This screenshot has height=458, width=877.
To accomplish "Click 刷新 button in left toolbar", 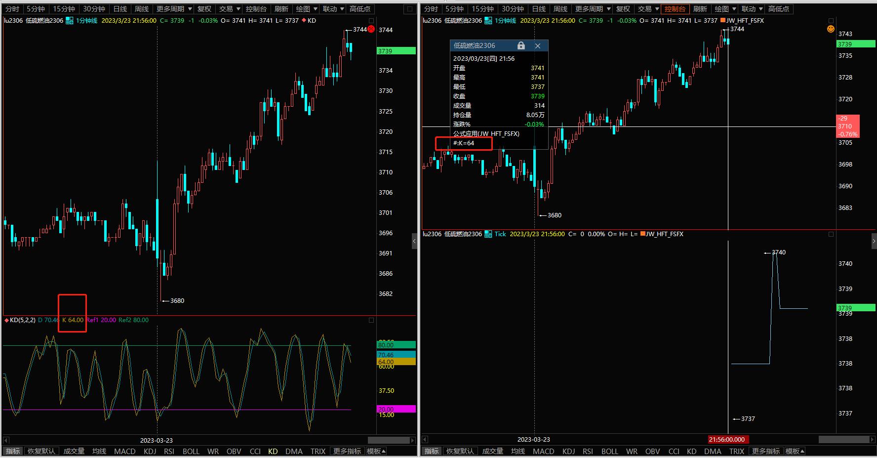I will 281,9.
